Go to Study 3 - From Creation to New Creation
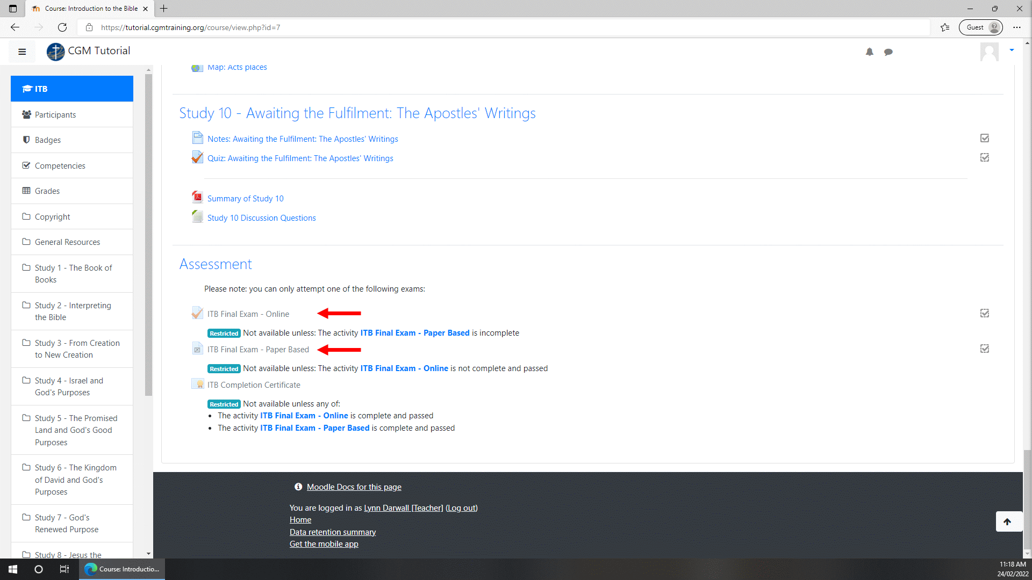Viewport: 1032px width, 580px height. click(x=72, y=349)
